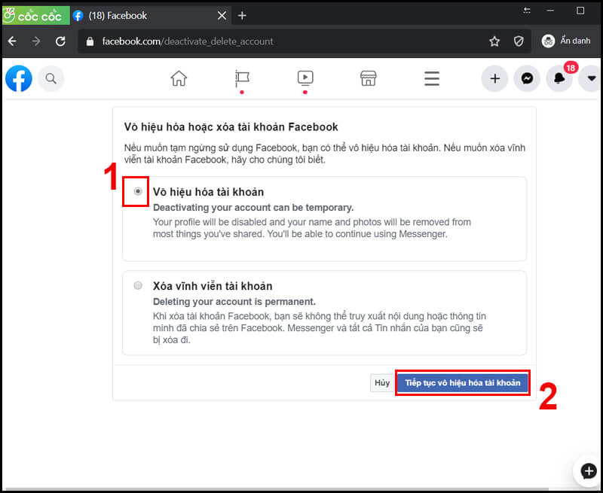The image size is (603, 493).
Task: Open the Marketplace icon
Action: (x=368, y=78)
